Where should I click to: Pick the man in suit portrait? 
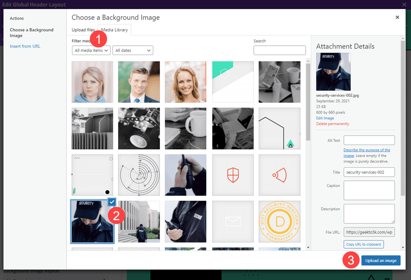139,82
